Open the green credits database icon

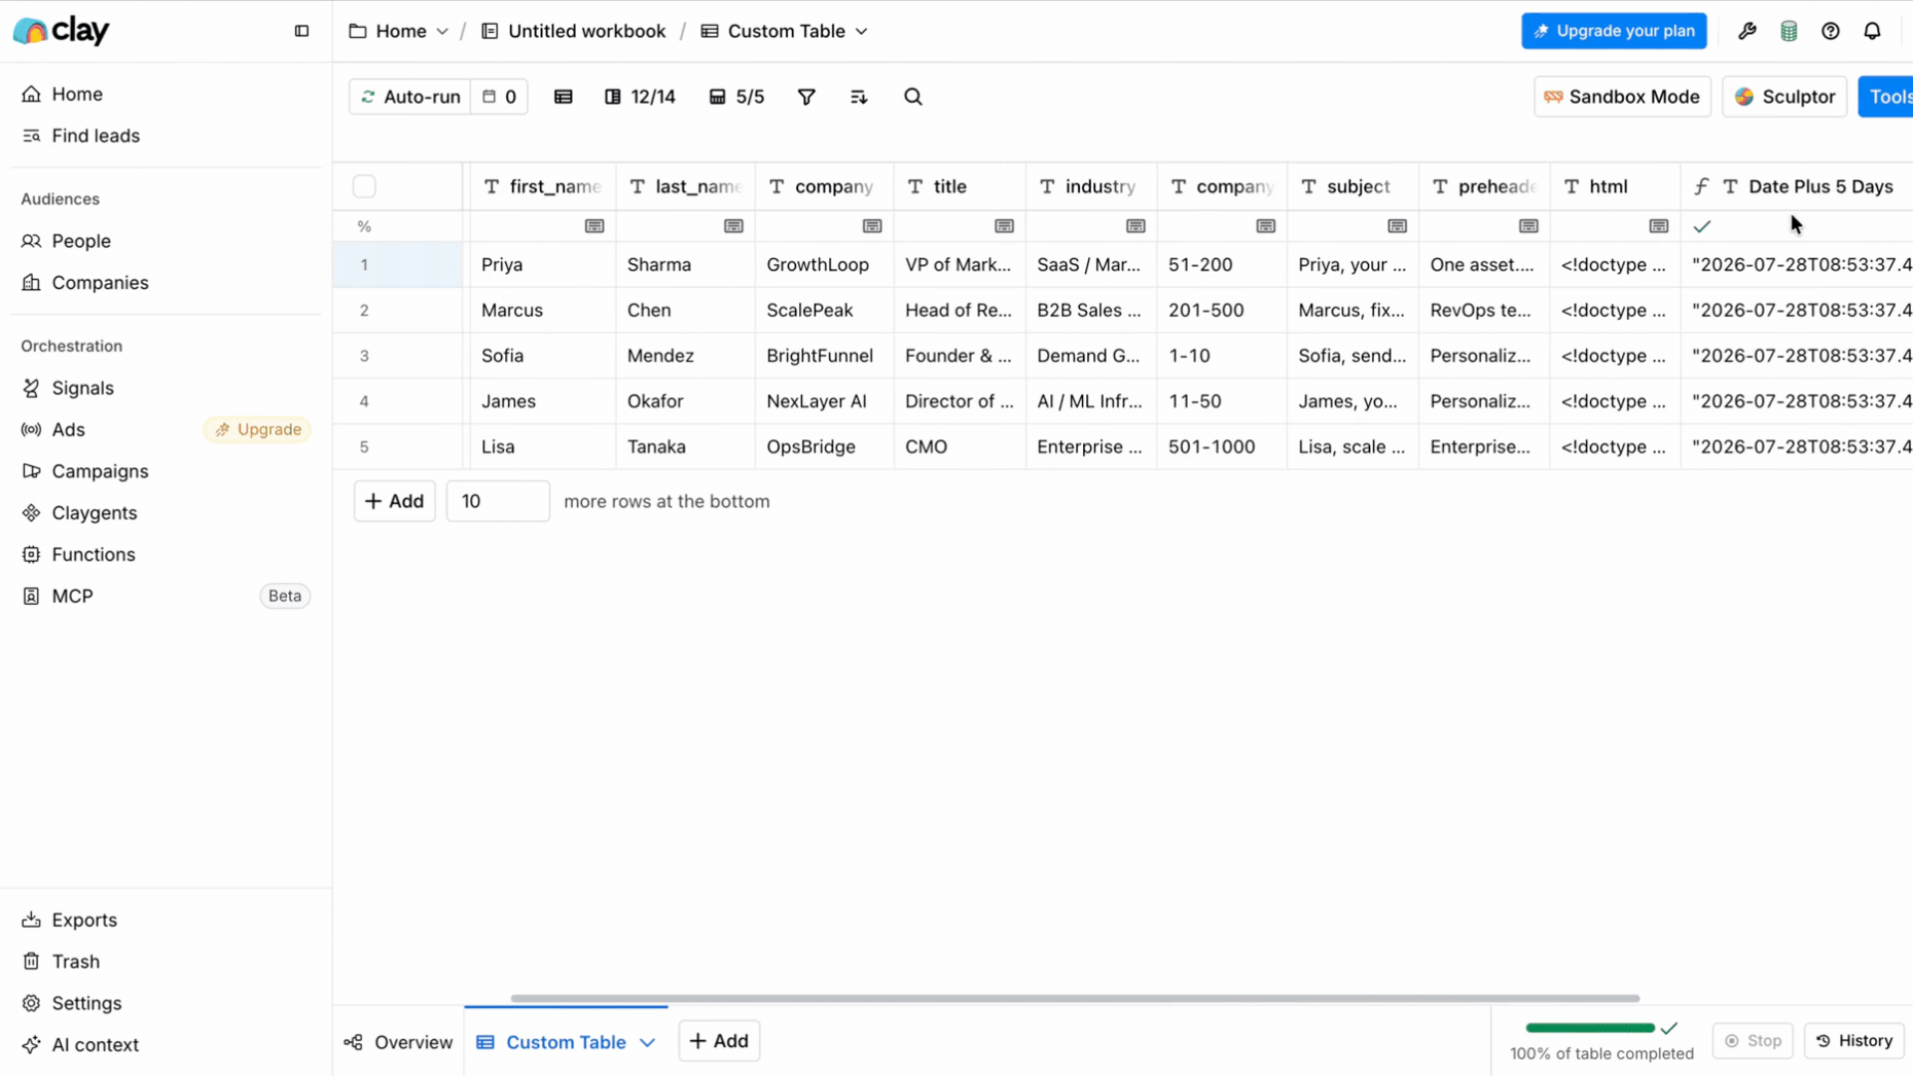(x=1788, y=31)
